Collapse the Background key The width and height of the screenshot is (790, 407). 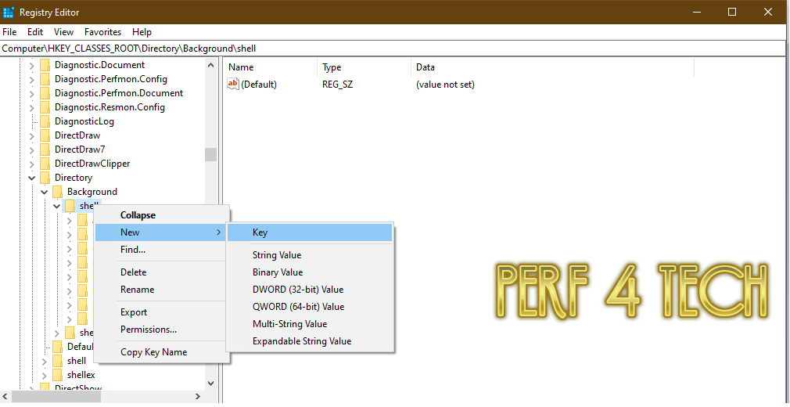click(45, 193)
